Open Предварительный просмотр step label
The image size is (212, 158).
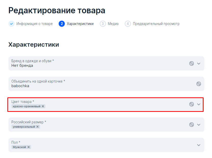pyautogui.click(x=156, y=24)
